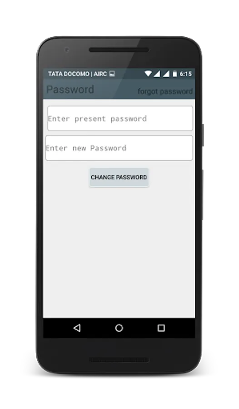Focus the Enter new Password field

119,148
